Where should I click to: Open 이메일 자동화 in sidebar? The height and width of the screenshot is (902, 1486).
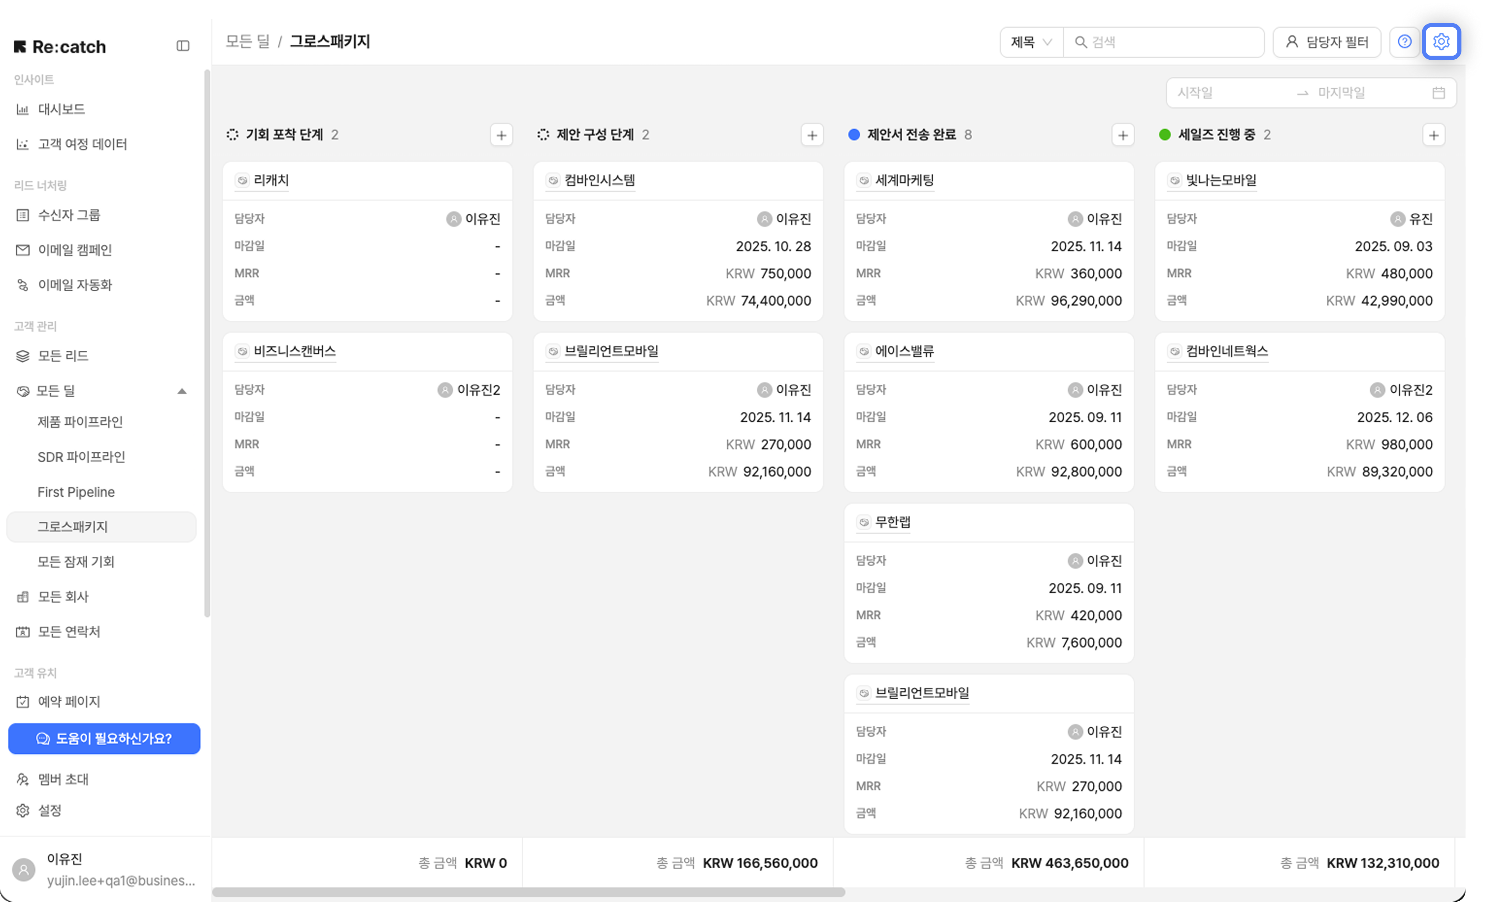coord(75,285)
